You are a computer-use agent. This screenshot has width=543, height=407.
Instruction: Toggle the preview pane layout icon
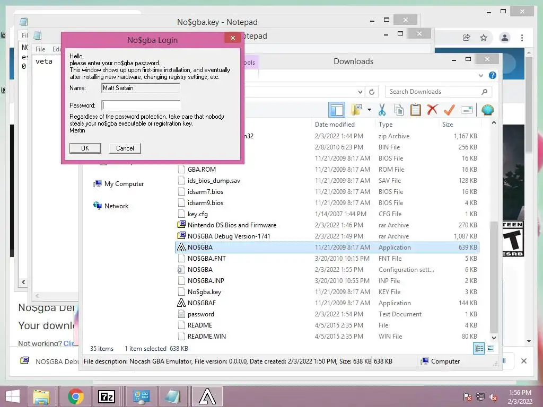coord(337,110)
